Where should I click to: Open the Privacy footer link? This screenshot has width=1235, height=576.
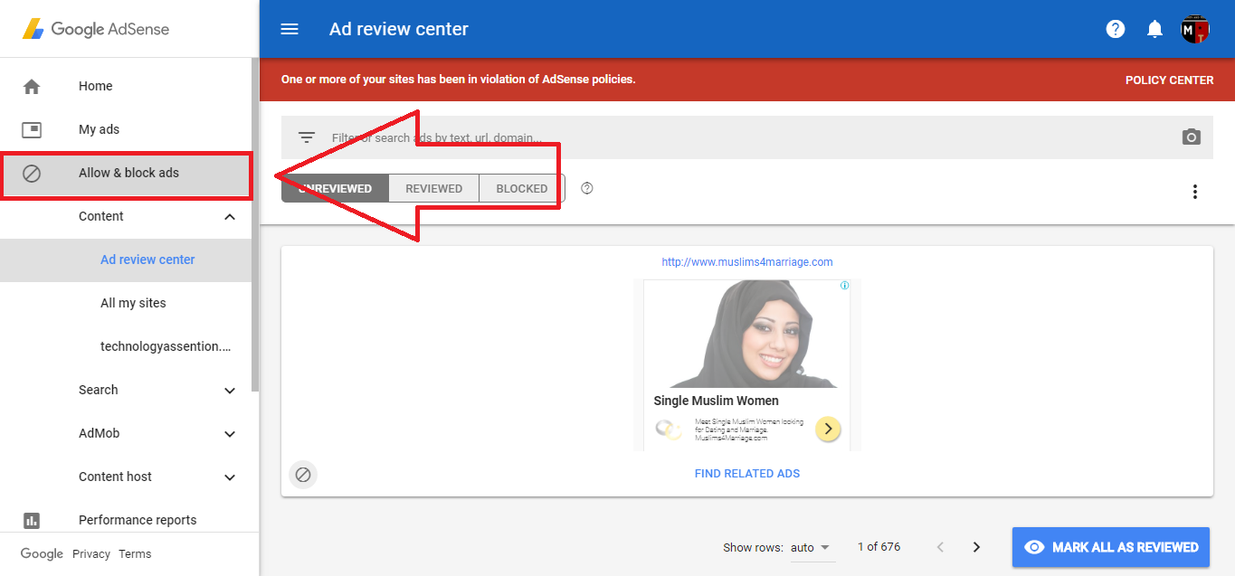click(91, 554)
